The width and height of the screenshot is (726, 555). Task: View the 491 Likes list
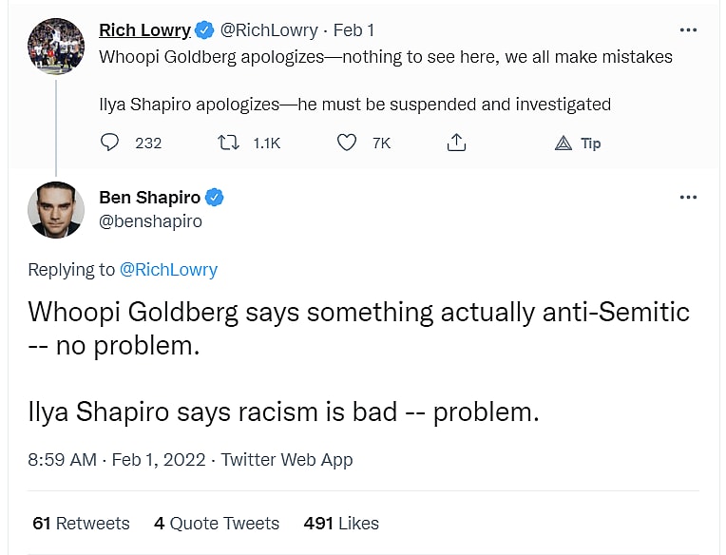click(x=341, y=524)
